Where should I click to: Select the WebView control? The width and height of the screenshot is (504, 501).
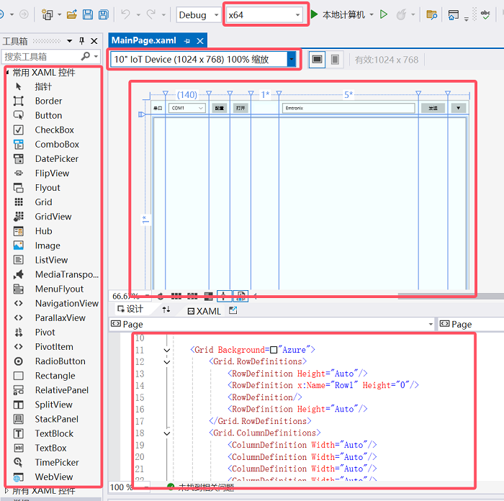pyautogui.click(x=54, y=477)
